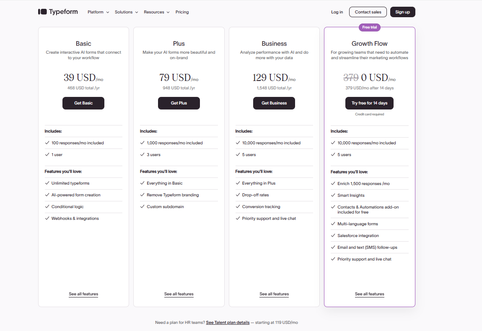Click '1,000 responses/mo included' row
Screen dimensions: 482x331
(x=179, y=143)
